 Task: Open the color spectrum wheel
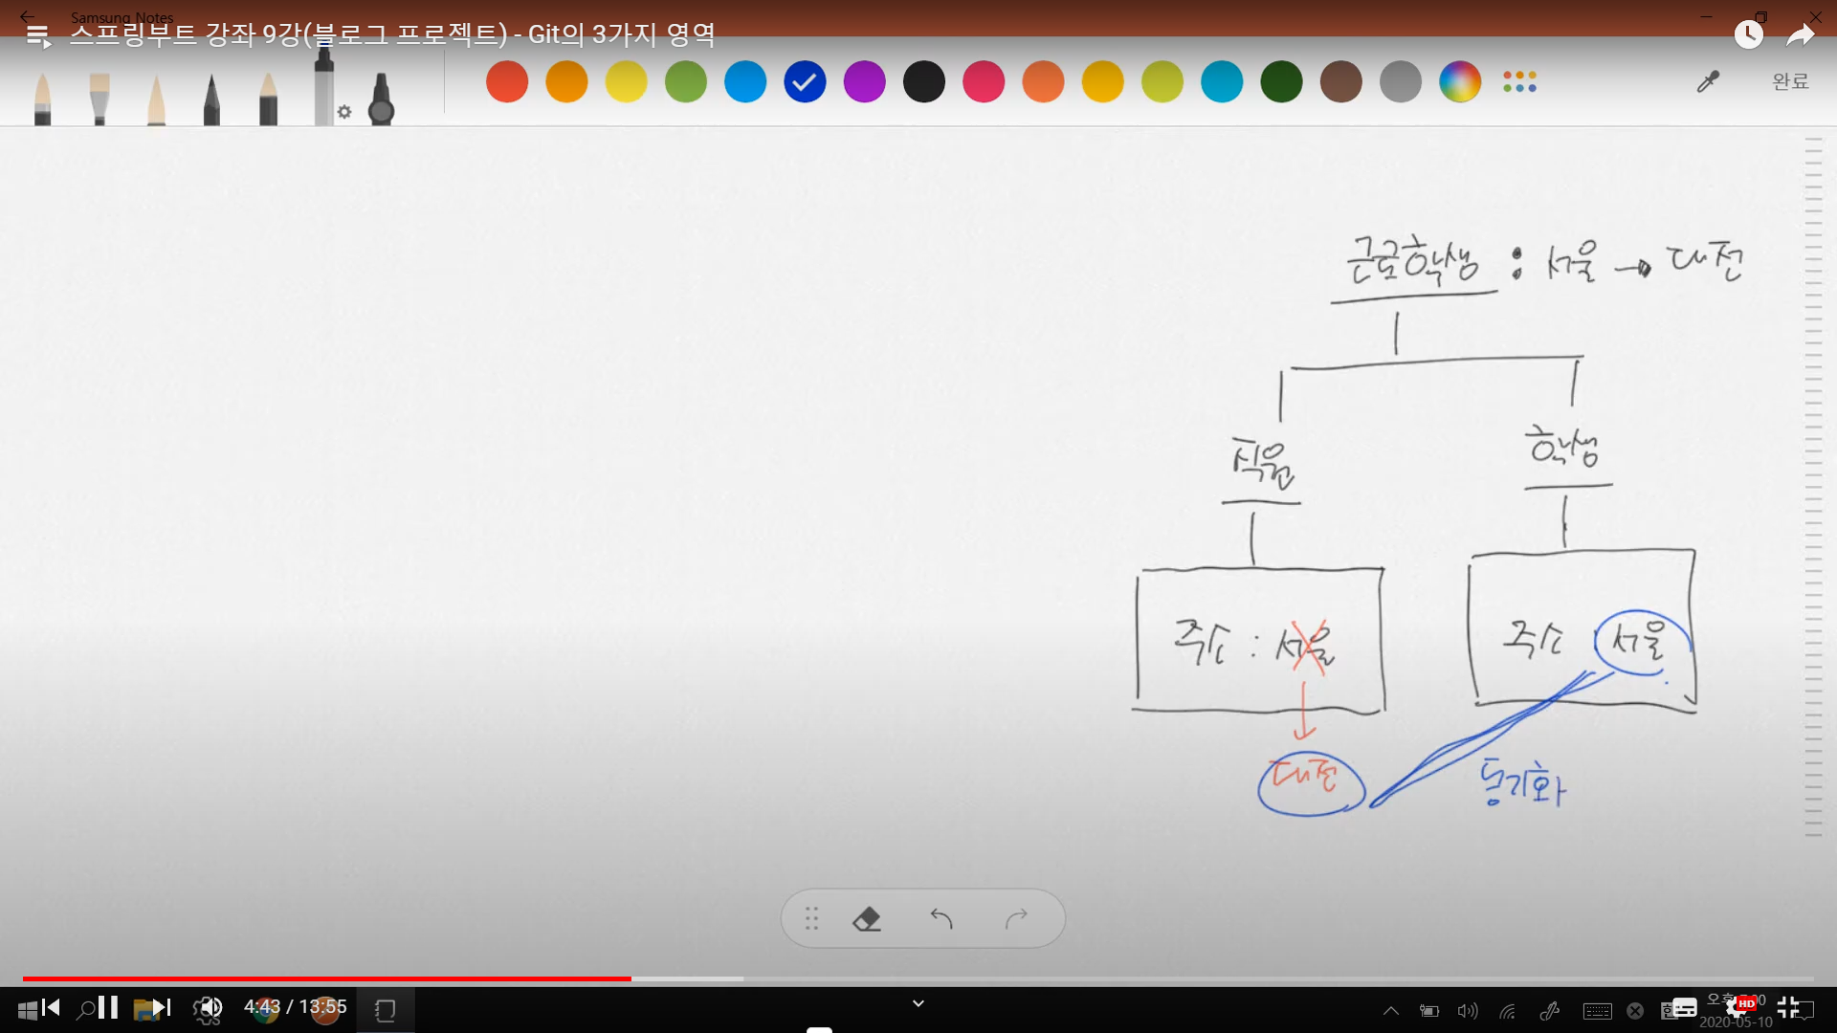point(1460,82)
